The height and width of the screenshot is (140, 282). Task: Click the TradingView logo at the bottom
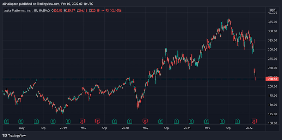pos(14,136)
